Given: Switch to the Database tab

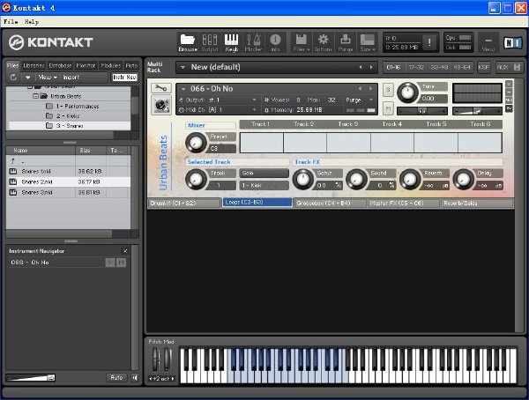Looking at the screenshot, I should (60, 65).
